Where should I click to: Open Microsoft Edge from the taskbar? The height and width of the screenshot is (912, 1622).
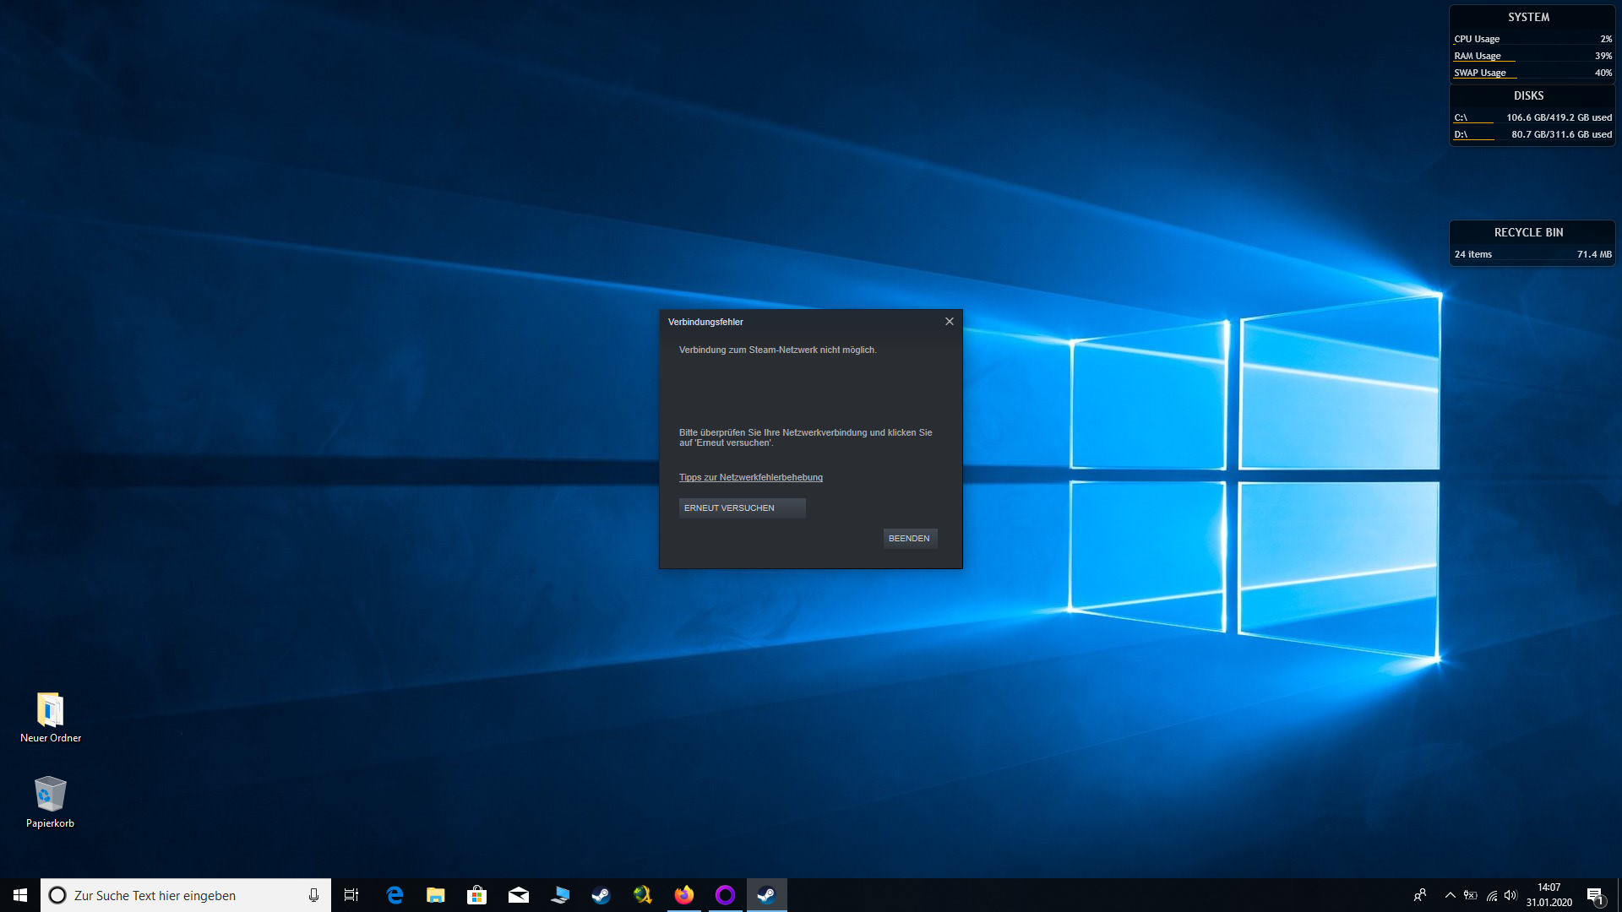click(x=395, y=894)
